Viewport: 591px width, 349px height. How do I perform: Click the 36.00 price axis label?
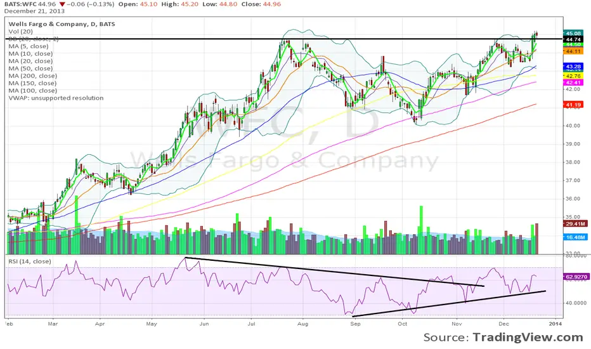point(572,199)
